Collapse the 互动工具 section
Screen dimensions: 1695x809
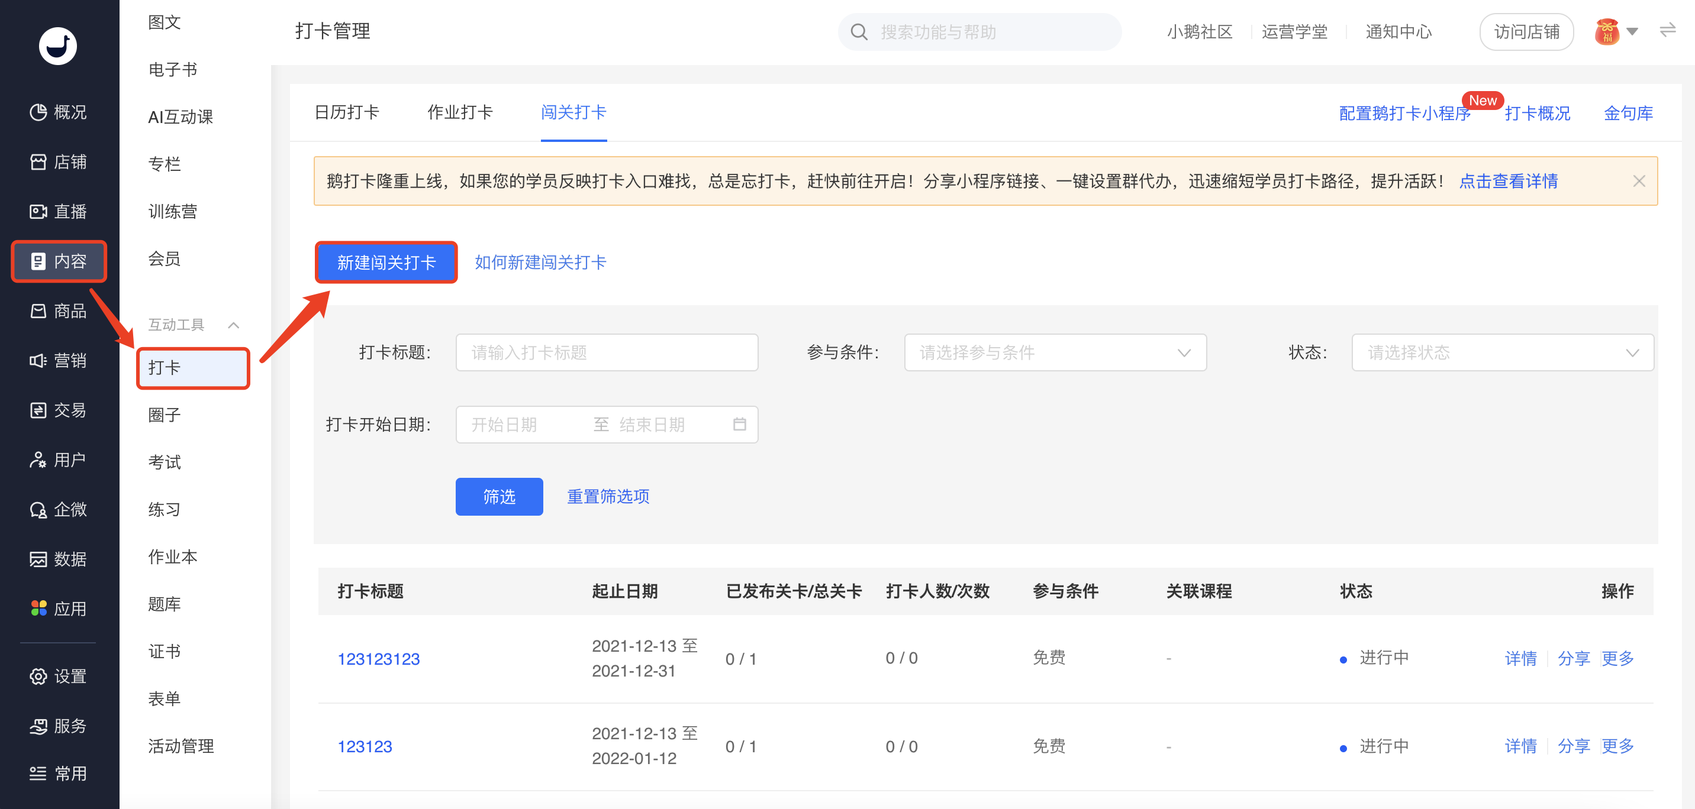click(x=234, y=325)
